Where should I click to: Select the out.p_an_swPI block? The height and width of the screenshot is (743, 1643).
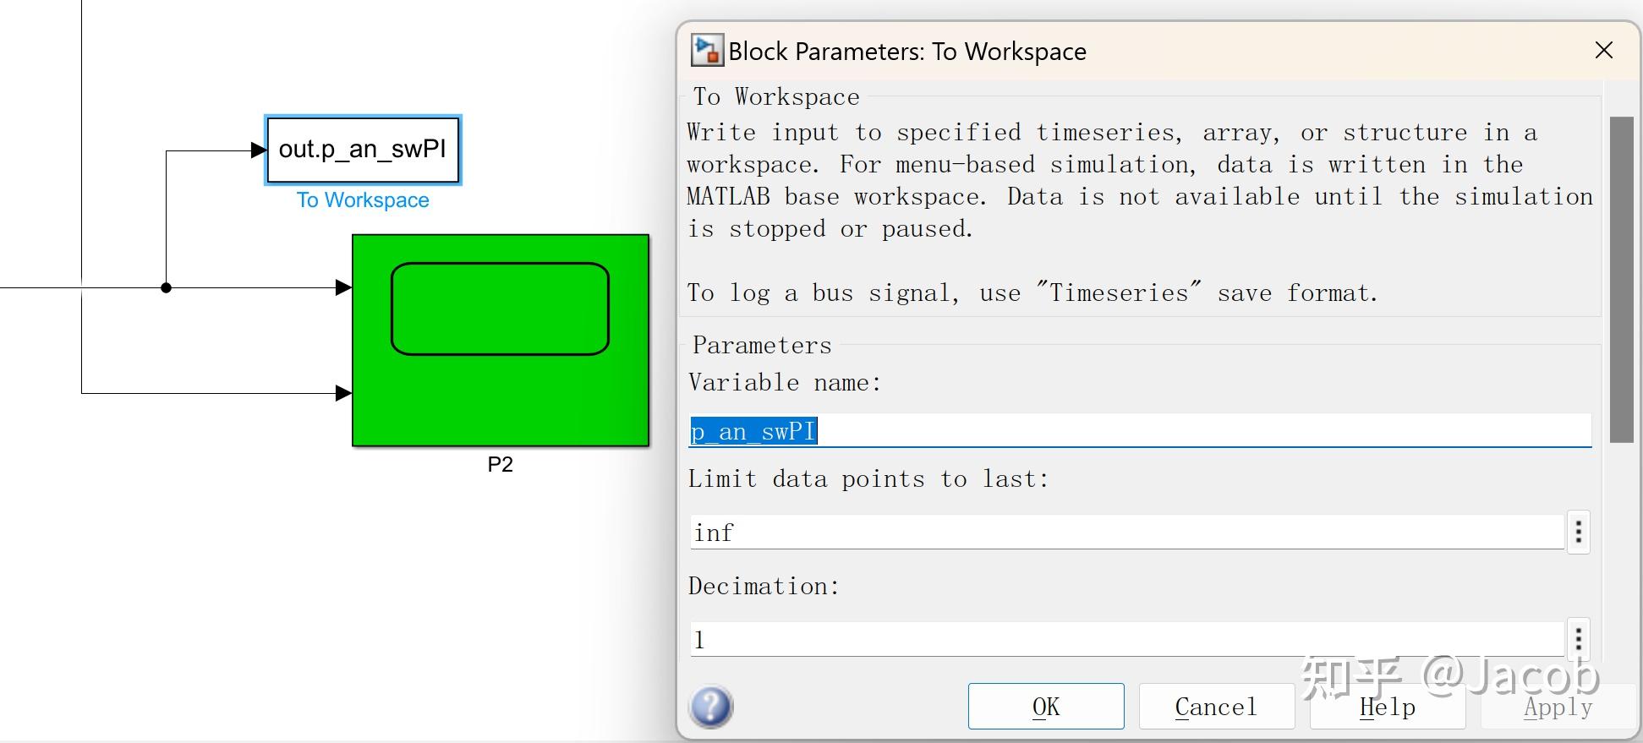[363, 150]
